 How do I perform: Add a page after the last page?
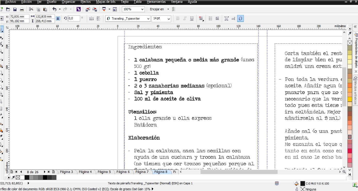point(53,172)
